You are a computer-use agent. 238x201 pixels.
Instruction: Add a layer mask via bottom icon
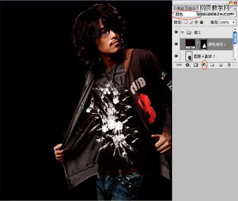click(x=196, y=65)
